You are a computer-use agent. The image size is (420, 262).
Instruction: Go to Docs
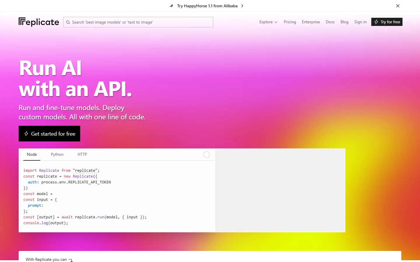click(x=330, y=22)
